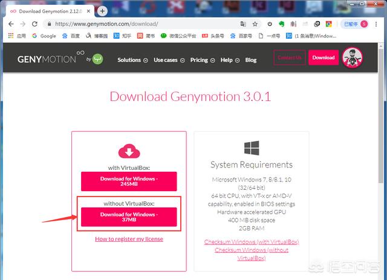387x280 pixels.
Task: Select the Download Genymotion browser tab
Action: point(50,11)
